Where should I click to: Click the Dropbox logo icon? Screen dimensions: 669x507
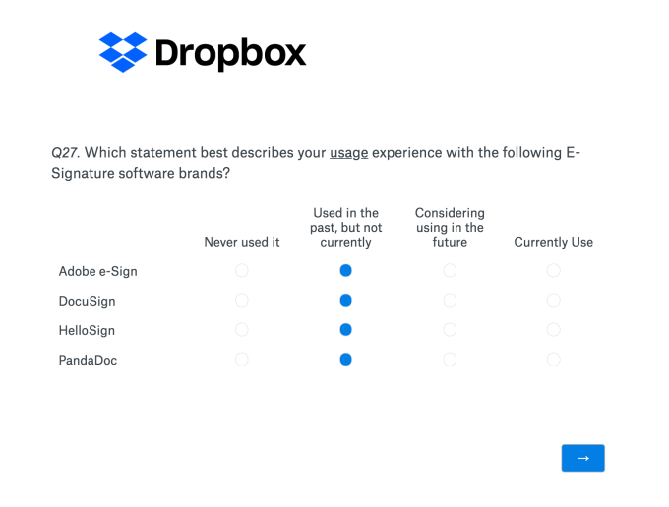click(x=123, y=52)
